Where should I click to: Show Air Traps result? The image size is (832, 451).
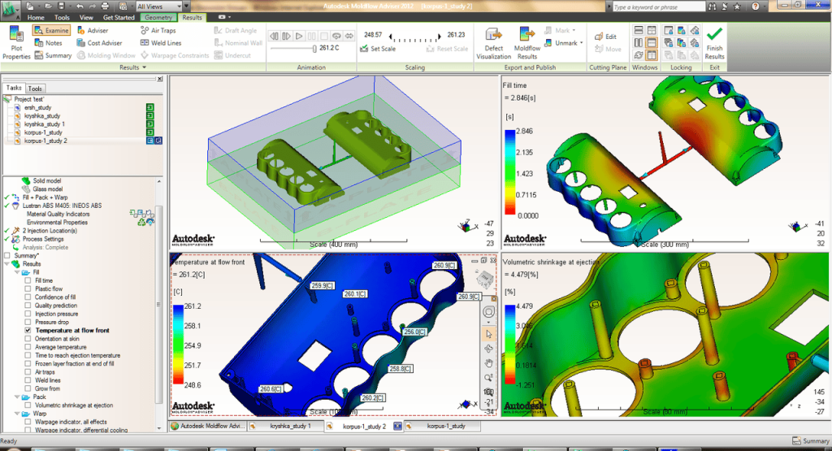tap(158, 30)
